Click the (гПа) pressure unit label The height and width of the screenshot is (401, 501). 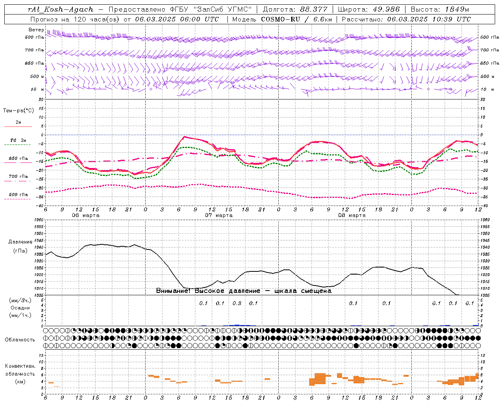[x=20, y=251]
